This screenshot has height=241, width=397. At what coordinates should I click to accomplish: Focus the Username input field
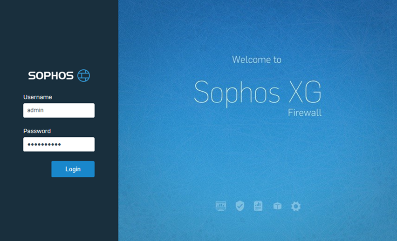click(59, 110)
